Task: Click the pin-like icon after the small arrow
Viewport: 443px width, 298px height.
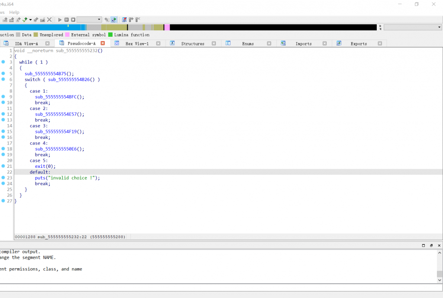Action: click(36, 19)
